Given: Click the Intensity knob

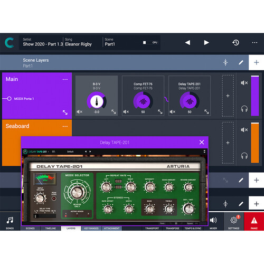Looking at the screenshot, I should pos(149,187).
